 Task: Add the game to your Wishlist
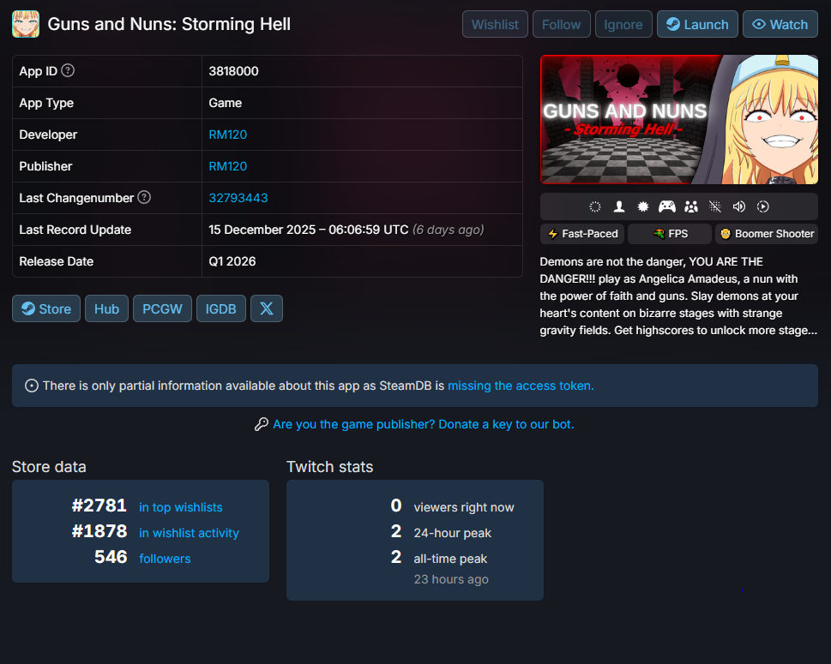coord(495,24)
